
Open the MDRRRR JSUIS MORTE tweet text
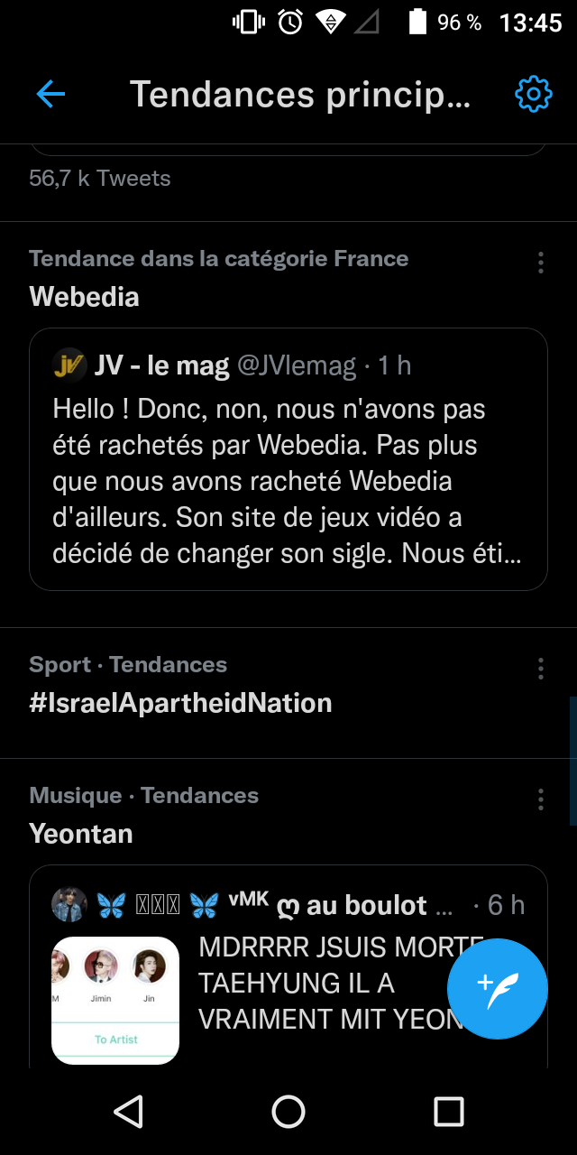pos(325,984)
